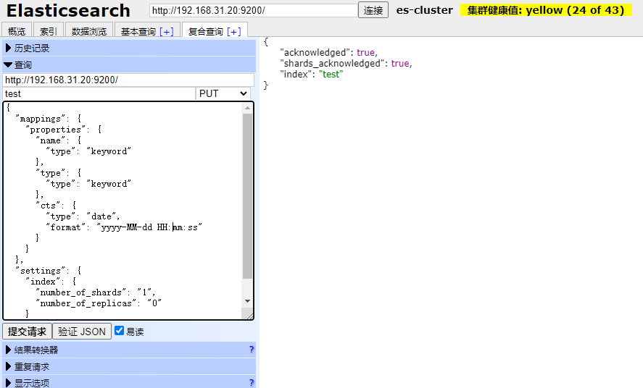643x388 pixels.
Task: Click the [+] next to 基本查询
Action: click(167, 31)
